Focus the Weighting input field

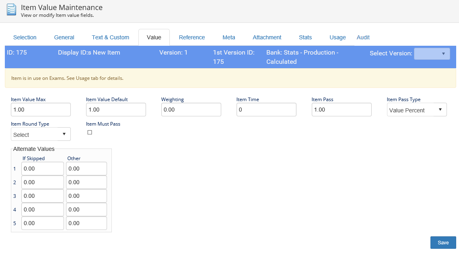(191, 110)
